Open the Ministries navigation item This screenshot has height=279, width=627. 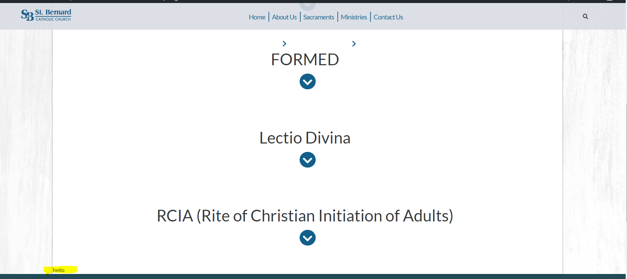pos(354,17)
